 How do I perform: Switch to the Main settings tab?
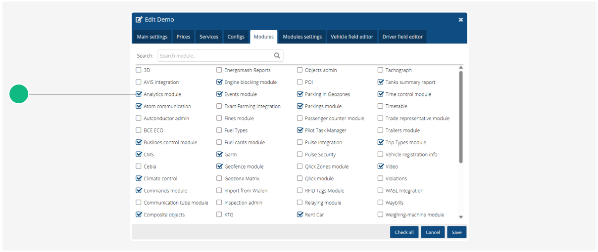coord(152,37)
